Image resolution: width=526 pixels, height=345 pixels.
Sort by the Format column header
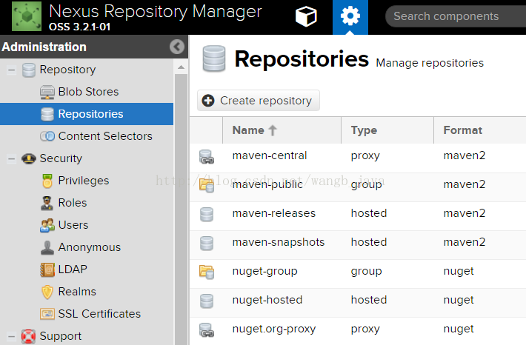tap(480, 130)
